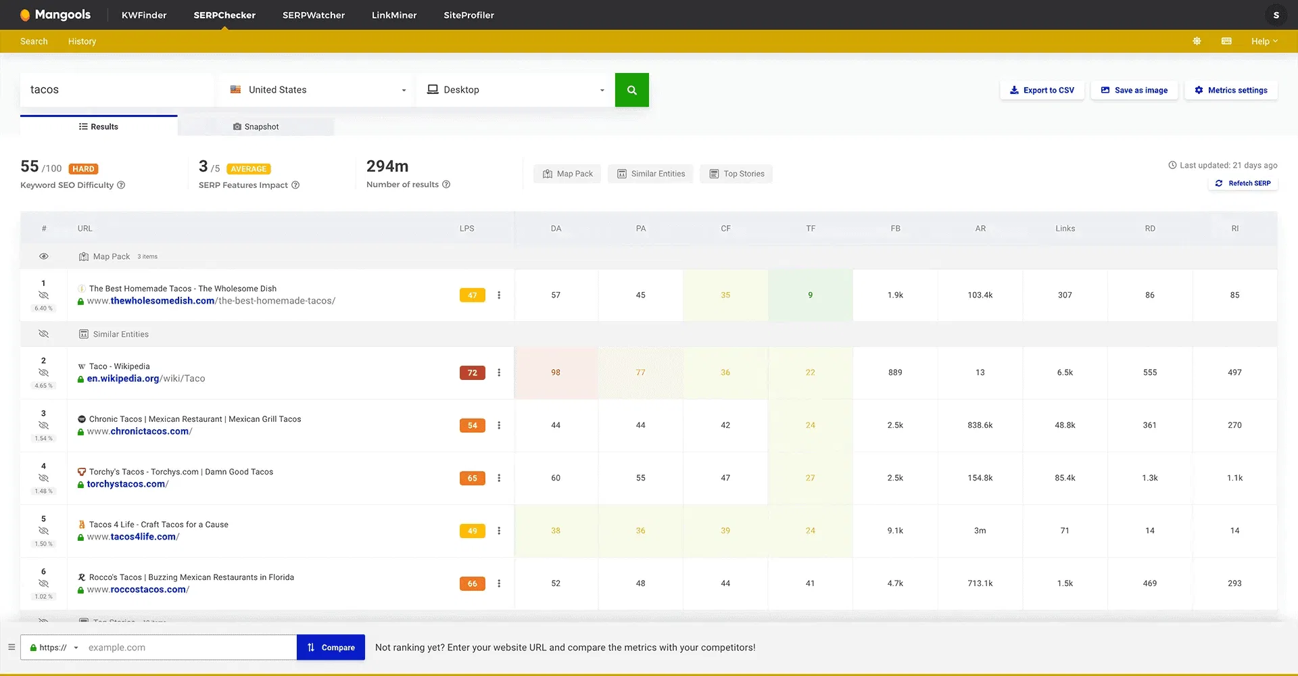The image size is (1298, 676).
Task: Click the Refetch SERP button
Action: (x=1243, y=183)
